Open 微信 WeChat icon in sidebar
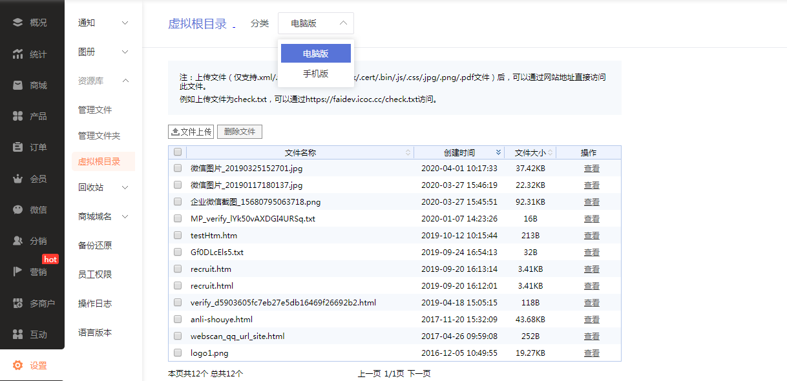The height and width of the screenshot is (381, 787). point(18,210)
